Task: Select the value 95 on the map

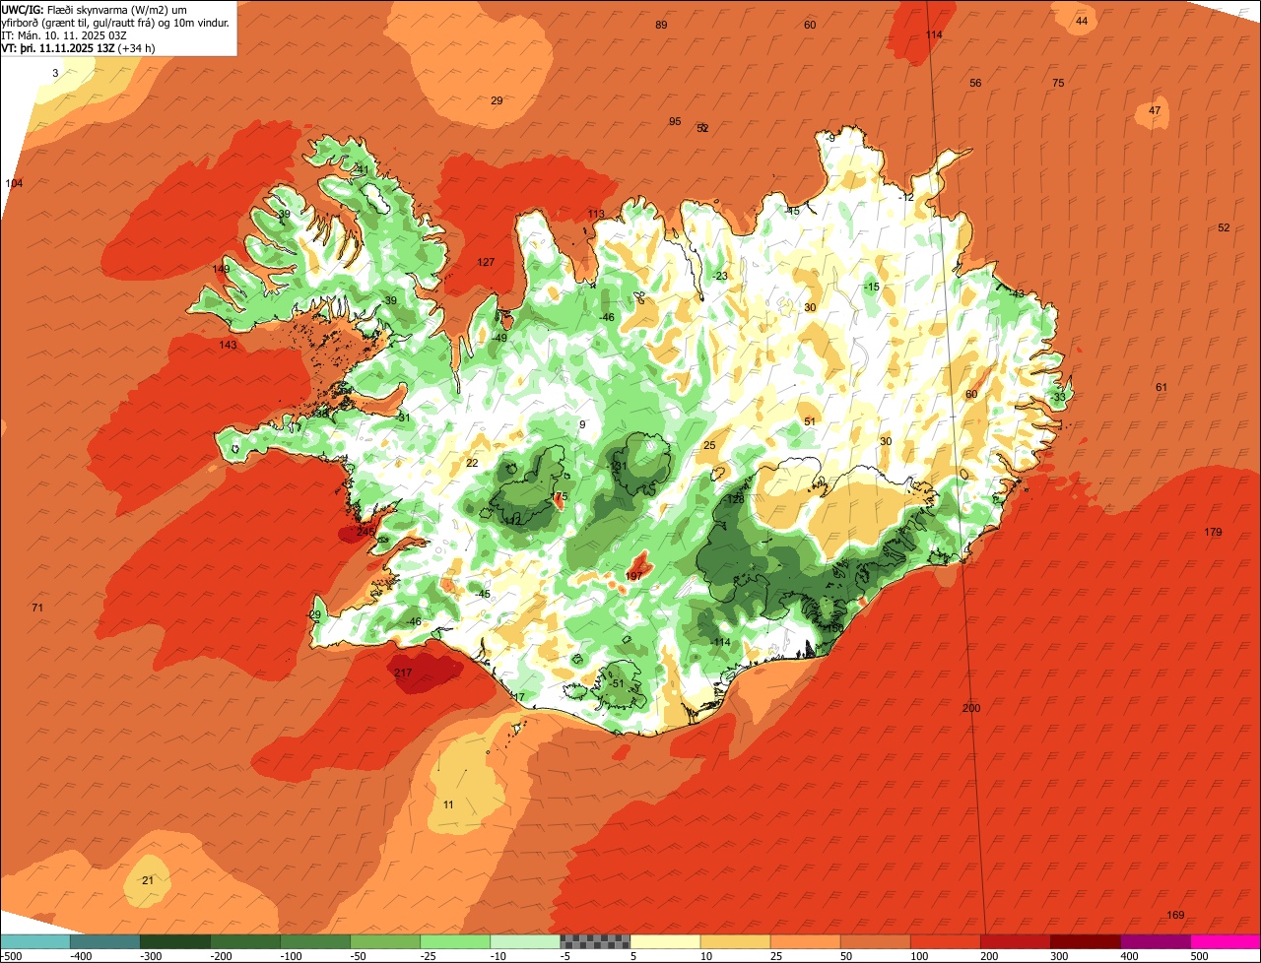Action: pyautogui.click(x=675, y=121)
